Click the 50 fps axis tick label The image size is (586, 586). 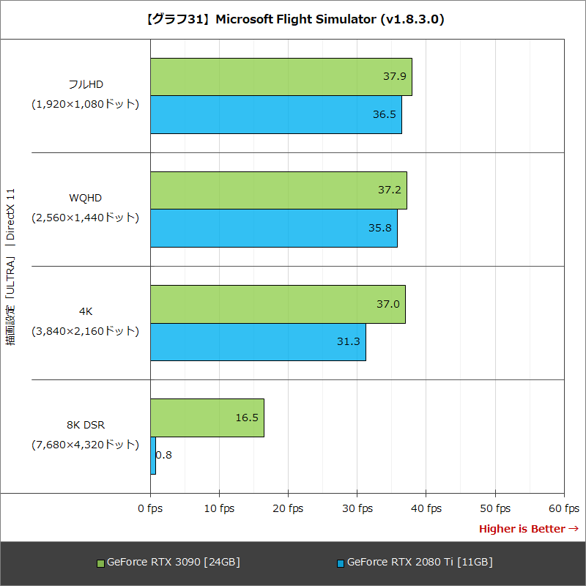click(495, 508)
